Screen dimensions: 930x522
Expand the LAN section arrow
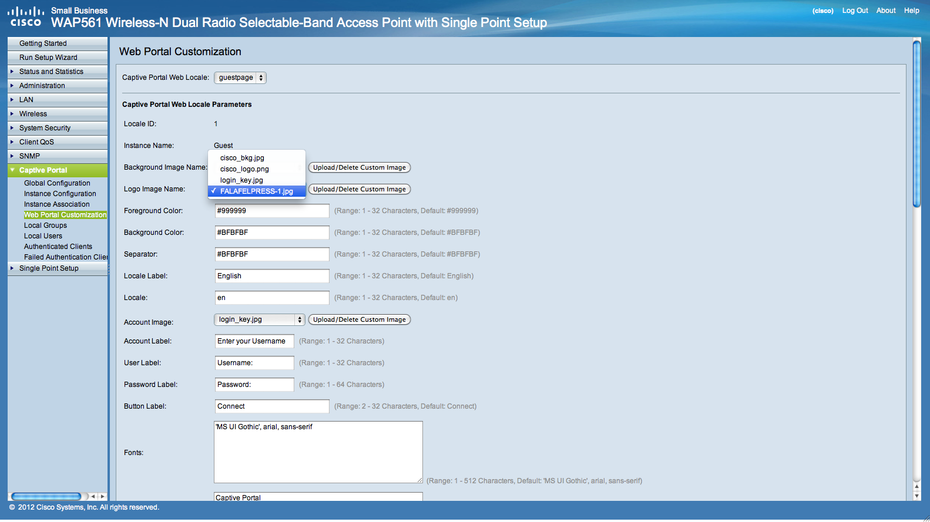12,99
